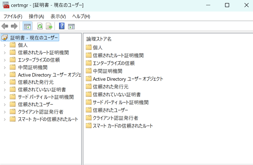Screen dimensions: 253x165
Task: Select 信頼されていない証明書 text in right list
Action: [117, 94]
